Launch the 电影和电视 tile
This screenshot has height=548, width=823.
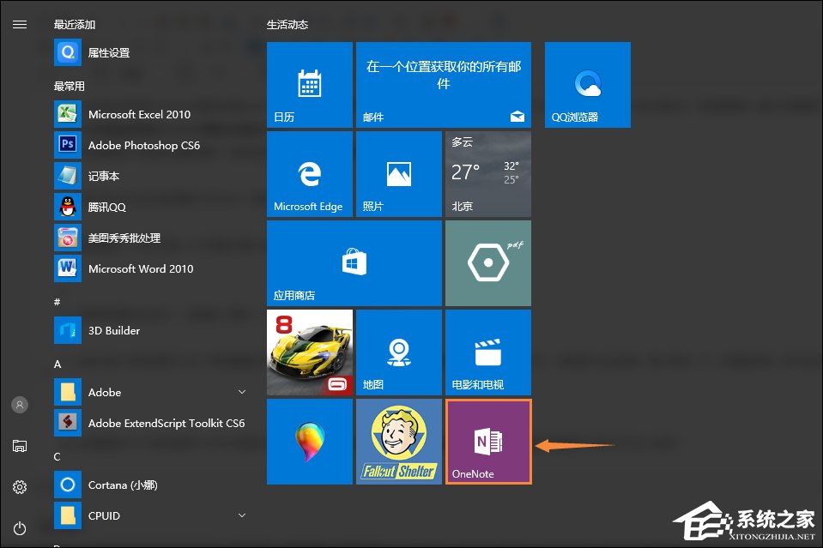pos(487,352)
